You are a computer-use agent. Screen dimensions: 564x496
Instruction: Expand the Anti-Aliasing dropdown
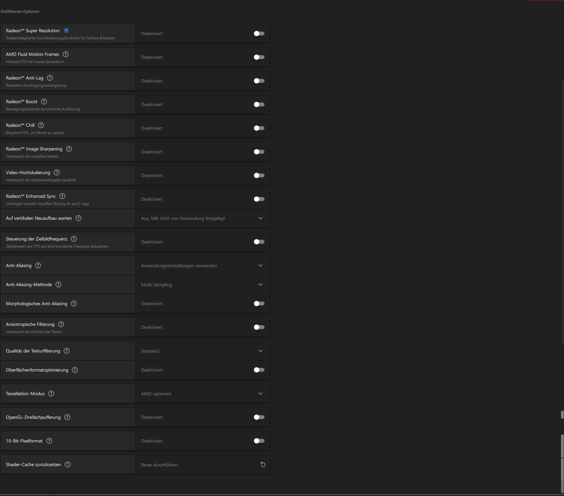pos(203,265)
